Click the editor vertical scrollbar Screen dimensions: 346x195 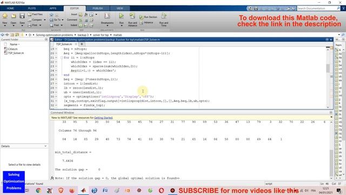pos(328,68)
